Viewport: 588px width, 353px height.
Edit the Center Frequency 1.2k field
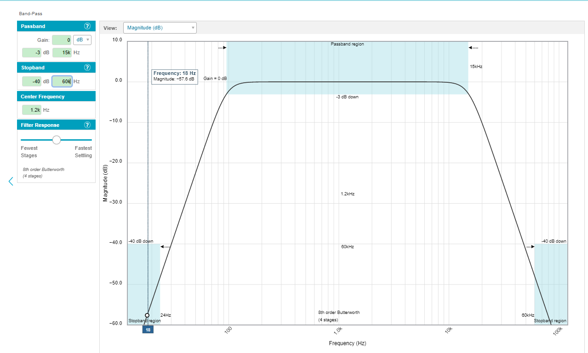[32, 110]
